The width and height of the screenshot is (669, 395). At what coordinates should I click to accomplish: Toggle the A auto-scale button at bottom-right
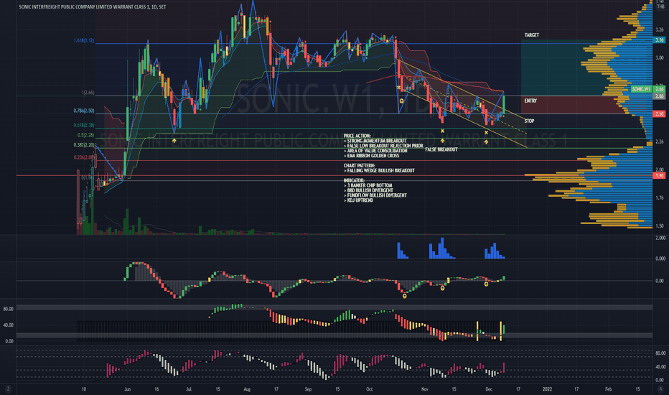click(660, 389)
